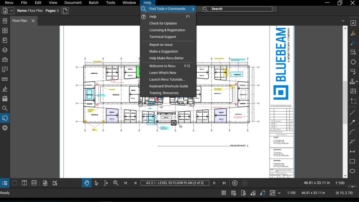
Task: Jump to the first page
Action: 126,183
